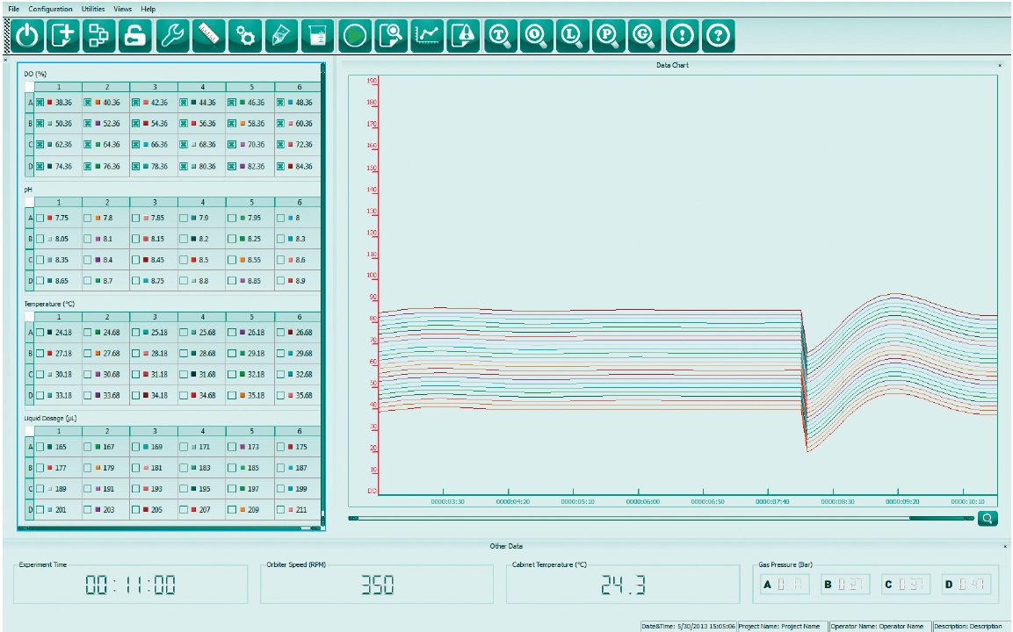Open the hierarchy layout diagram icon
Image resolution: width=1013 pixels, height=632 pixels.
99,35
